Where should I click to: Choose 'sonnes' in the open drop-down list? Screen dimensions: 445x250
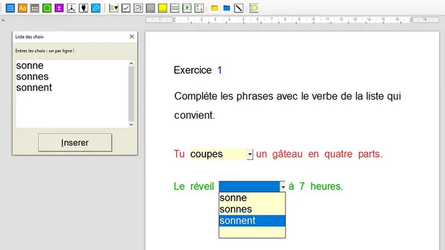tap(252, 210)
